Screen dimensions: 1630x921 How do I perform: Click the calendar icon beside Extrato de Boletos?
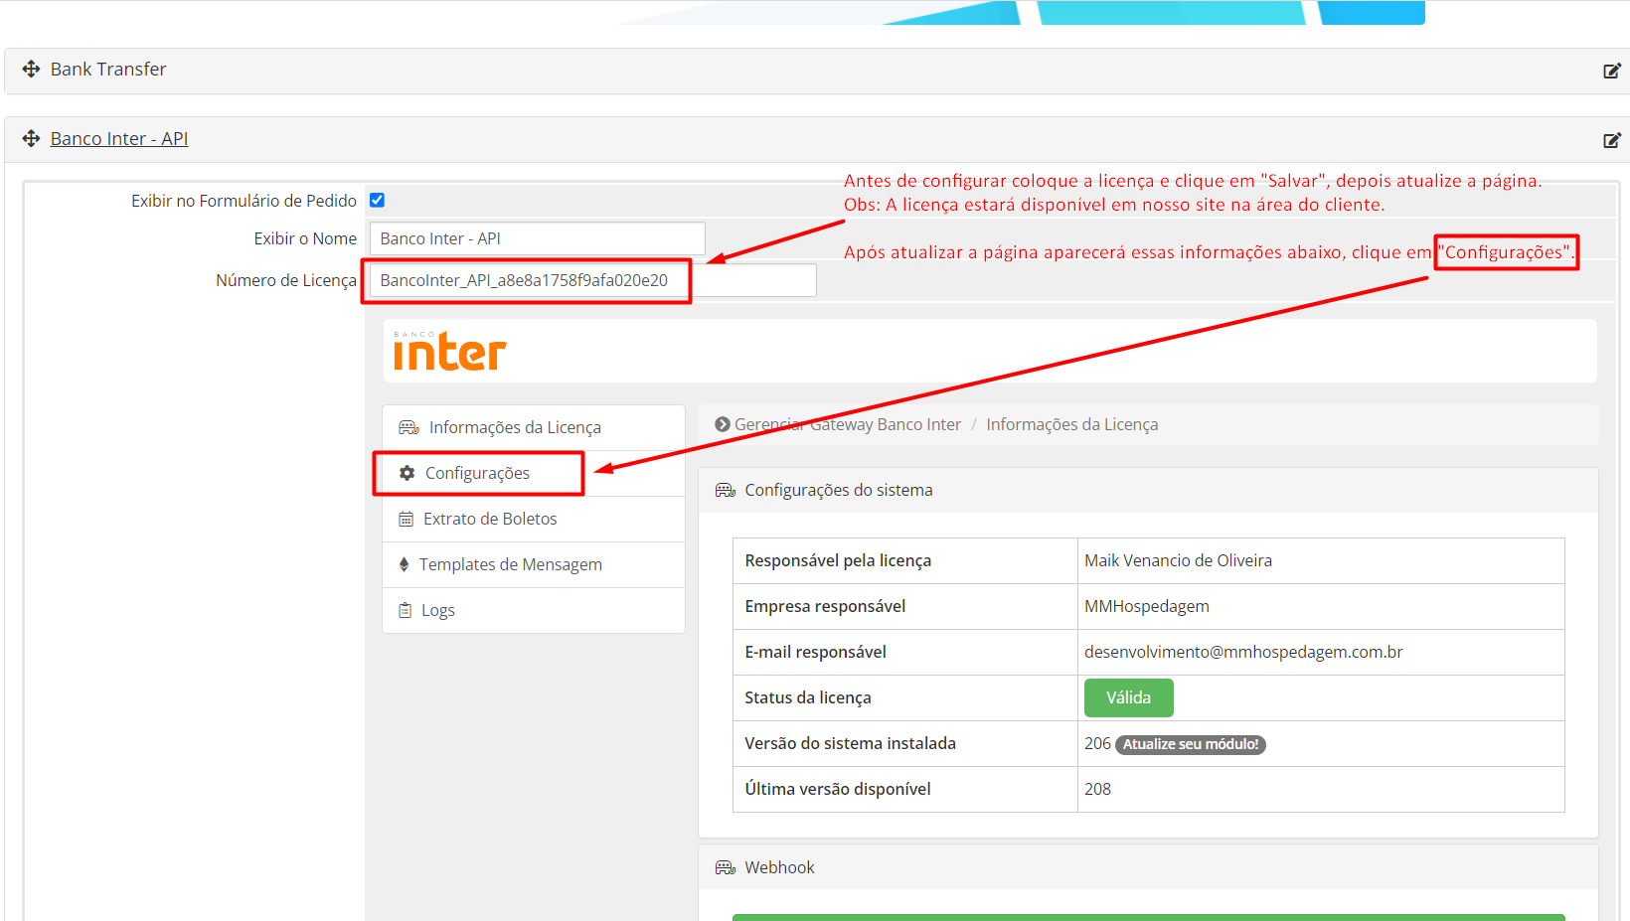(x=406, y=519)
